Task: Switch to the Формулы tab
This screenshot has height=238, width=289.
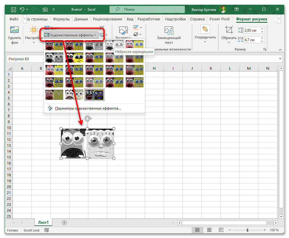Action: [x=61, y=19]
